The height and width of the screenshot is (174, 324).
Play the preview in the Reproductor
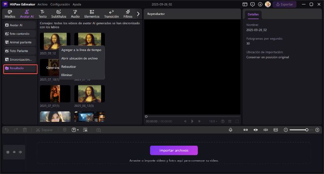click(x=192, y=121)
